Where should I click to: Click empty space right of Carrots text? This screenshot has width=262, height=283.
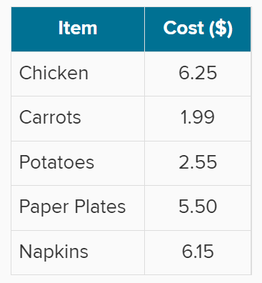113,119
